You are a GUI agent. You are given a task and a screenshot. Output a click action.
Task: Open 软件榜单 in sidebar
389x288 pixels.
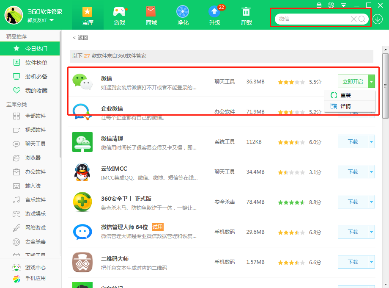[x=30, y=63]
